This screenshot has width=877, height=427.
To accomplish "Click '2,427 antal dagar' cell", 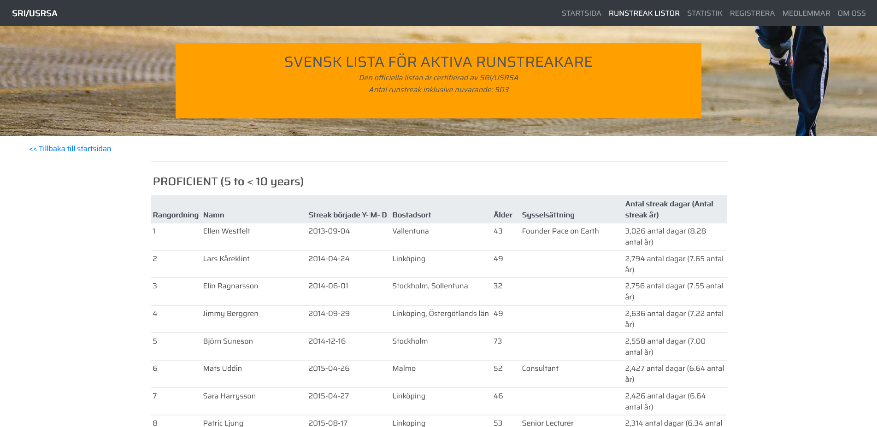I will (674, 374).
